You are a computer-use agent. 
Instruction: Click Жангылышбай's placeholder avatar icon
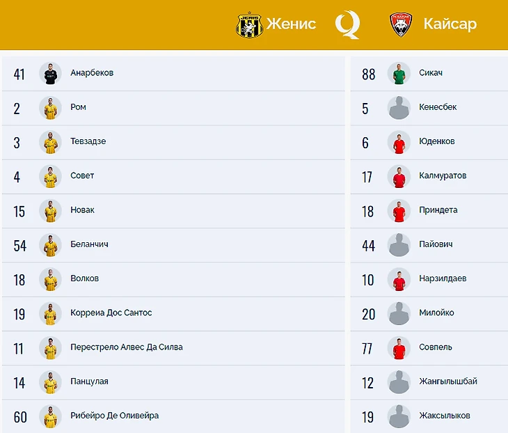coord(399,382)
